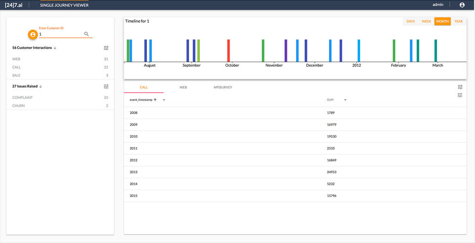Image resolution: width=475 pixels, height=243 pixels.
Task: Open event_timestamp column dropdown arrow
Action: click(164, 100)
